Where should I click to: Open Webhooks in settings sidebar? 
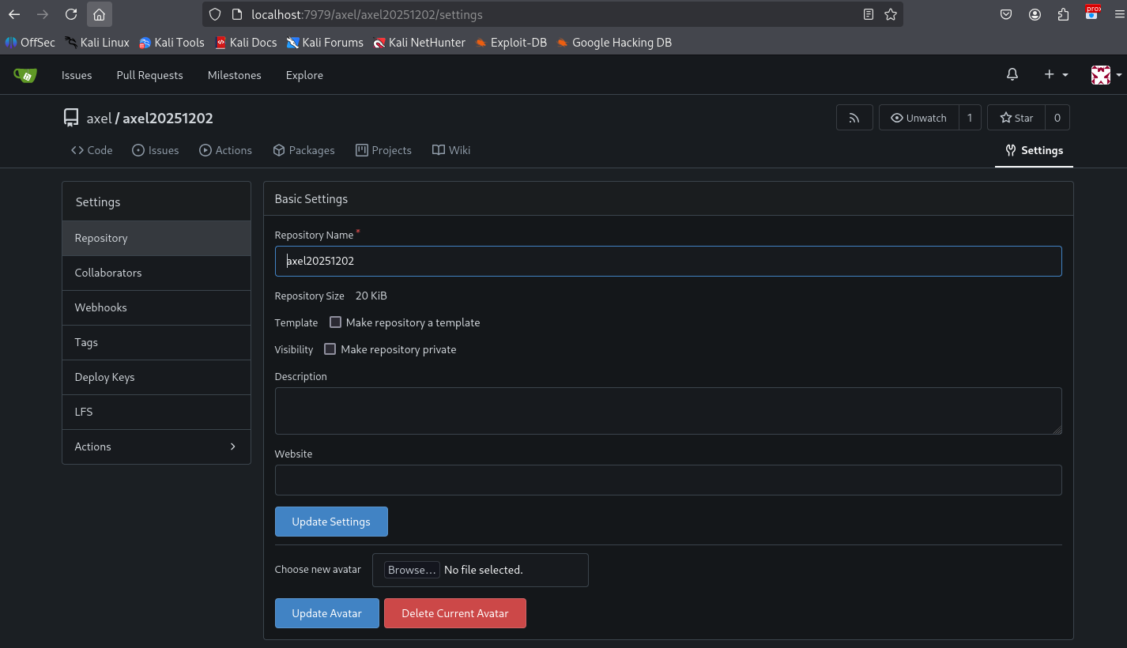coord(101,307)
